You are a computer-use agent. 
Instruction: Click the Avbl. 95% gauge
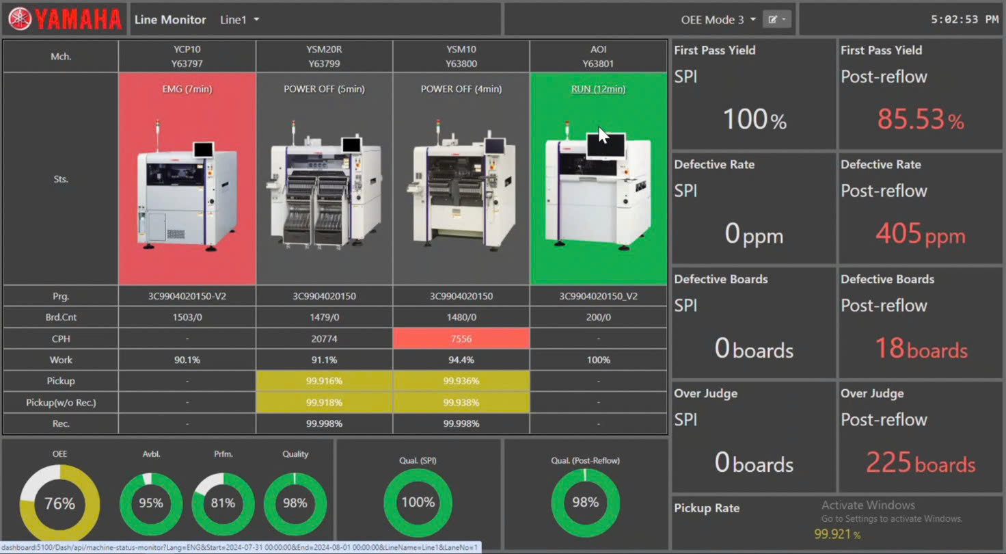pos(151,503)
